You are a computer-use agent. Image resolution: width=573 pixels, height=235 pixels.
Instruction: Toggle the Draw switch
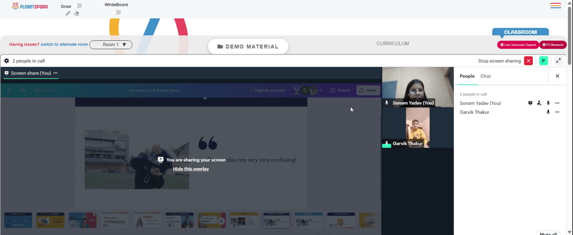[x=77, y=6]
